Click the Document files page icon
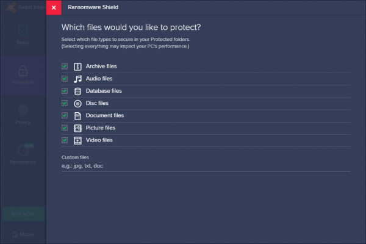366x244 pixels. click(x=77, y=115)
